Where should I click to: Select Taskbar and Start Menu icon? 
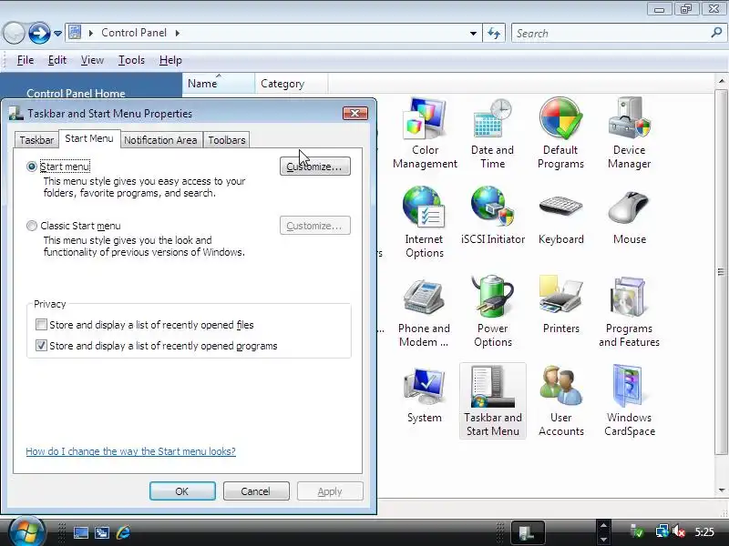tap(492, 400)
